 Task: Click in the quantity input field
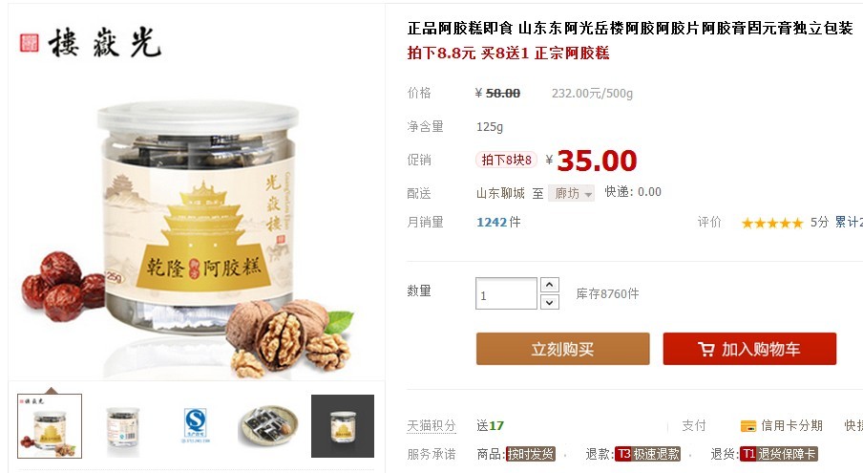[x=506, y=293]
